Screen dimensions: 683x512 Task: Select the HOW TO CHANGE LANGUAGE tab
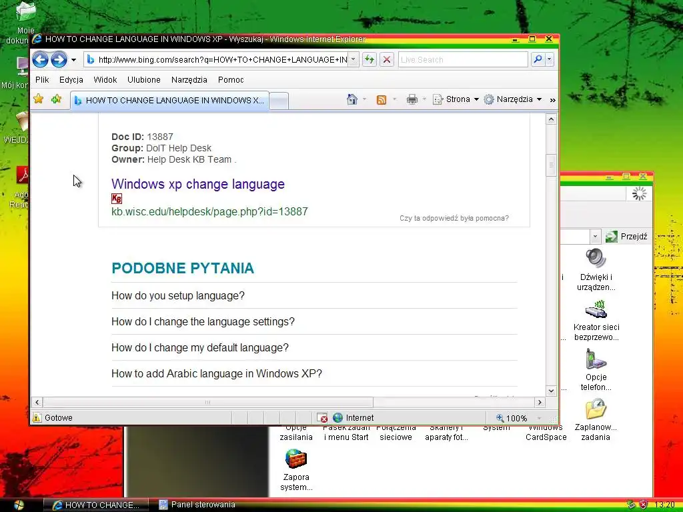coord(169,100)
